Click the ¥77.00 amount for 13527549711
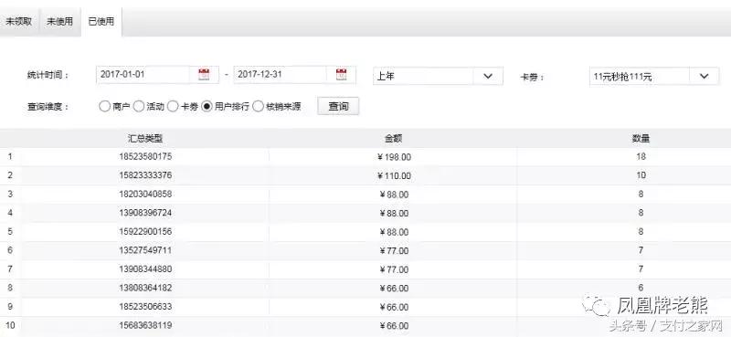 click(394, 251)
